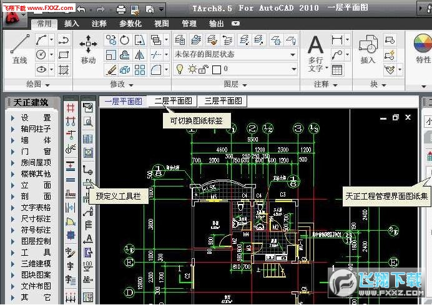432x305 pixels.
Task: Choose the Array tool icon
Action: (140, 70)
